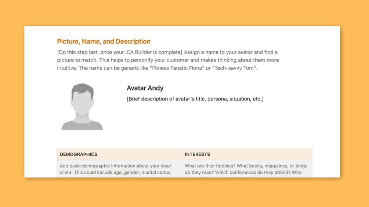This screenshot has height=207, width=369.
Task: Click the "Picture, Name, and Description" heading
Action: (104, 41)
